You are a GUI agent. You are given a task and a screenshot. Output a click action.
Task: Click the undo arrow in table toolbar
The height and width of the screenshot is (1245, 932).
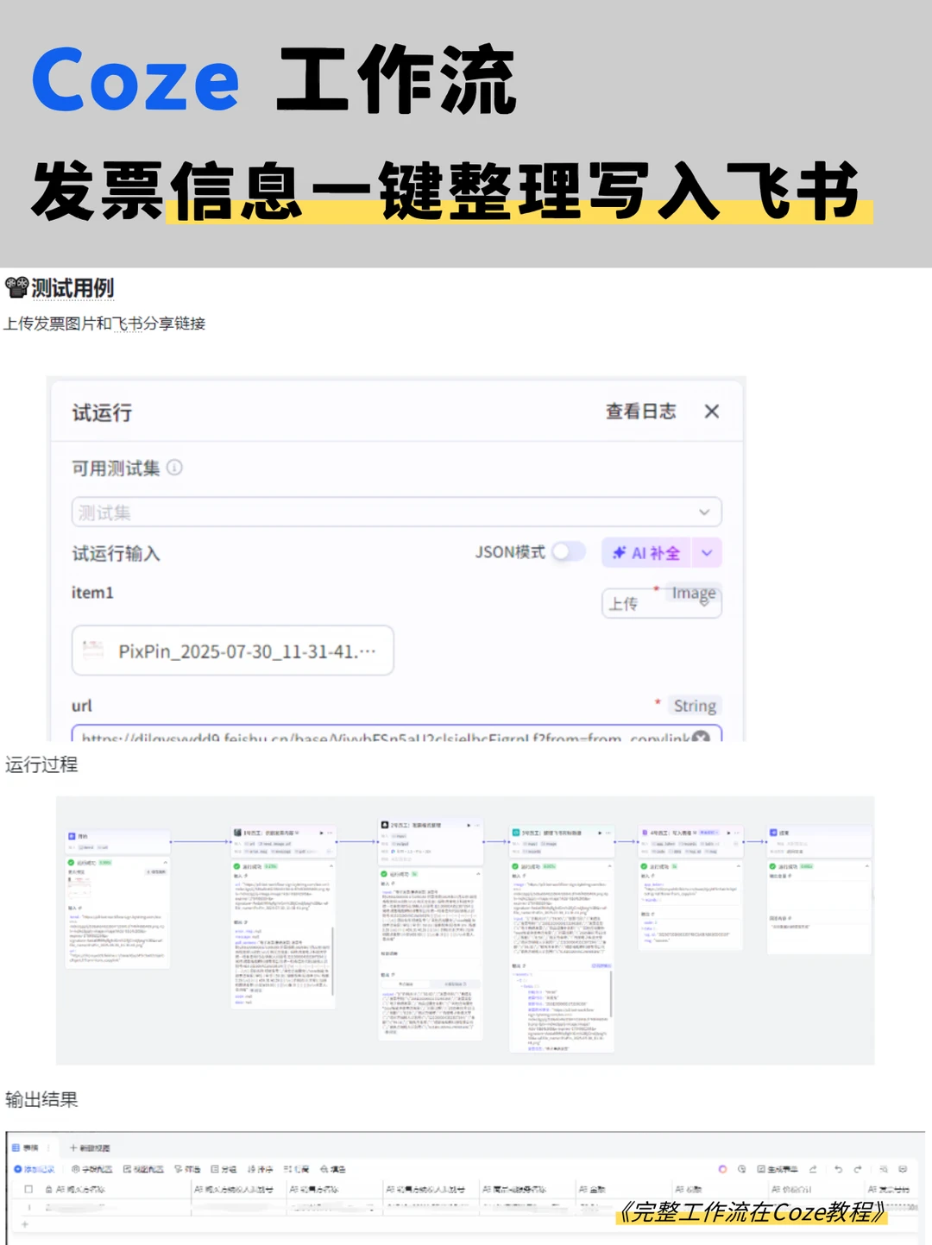[x=838, y=1169]
